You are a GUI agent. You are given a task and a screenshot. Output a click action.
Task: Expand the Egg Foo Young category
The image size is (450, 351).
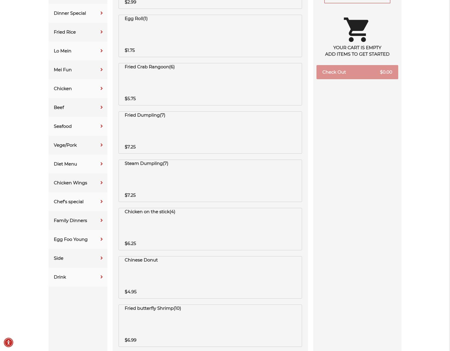coord(78,239)
